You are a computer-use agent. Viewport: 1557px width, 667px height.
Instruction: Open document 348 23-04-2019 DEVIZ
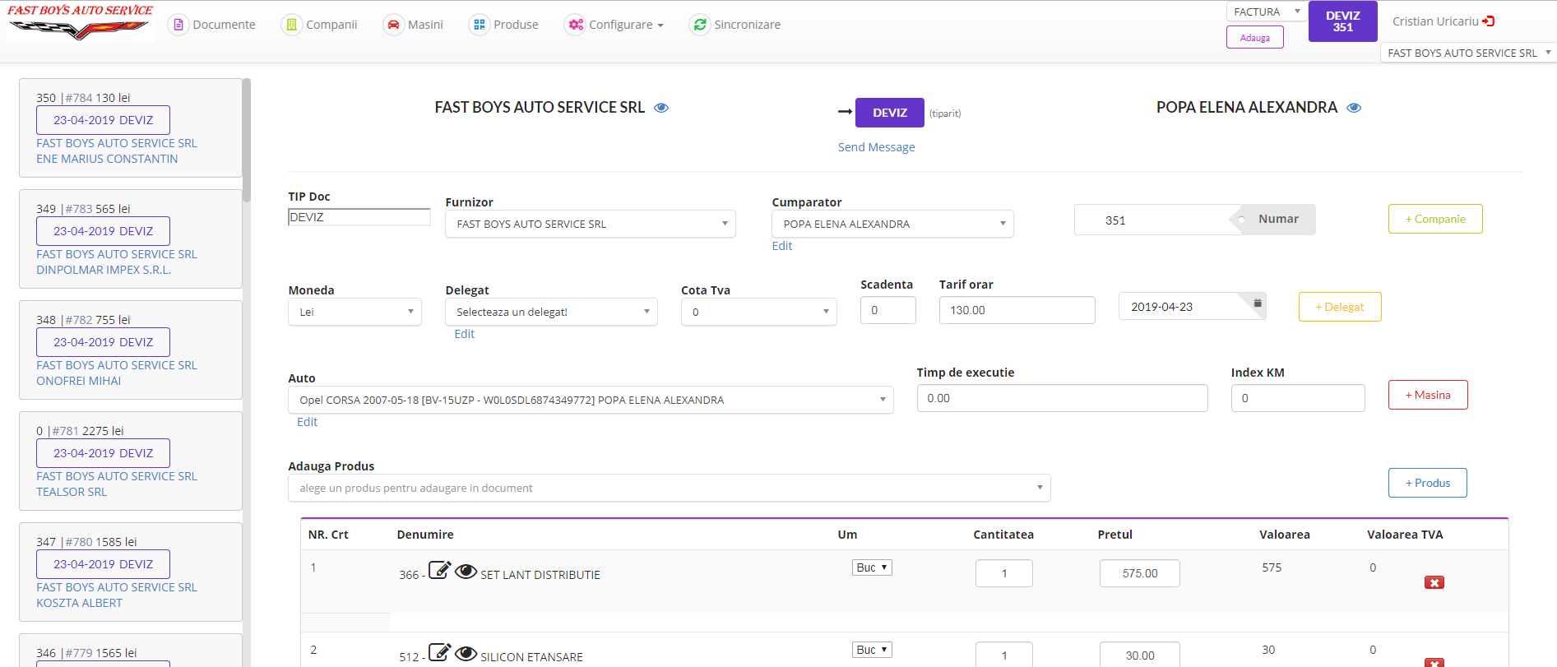(104, 342)
